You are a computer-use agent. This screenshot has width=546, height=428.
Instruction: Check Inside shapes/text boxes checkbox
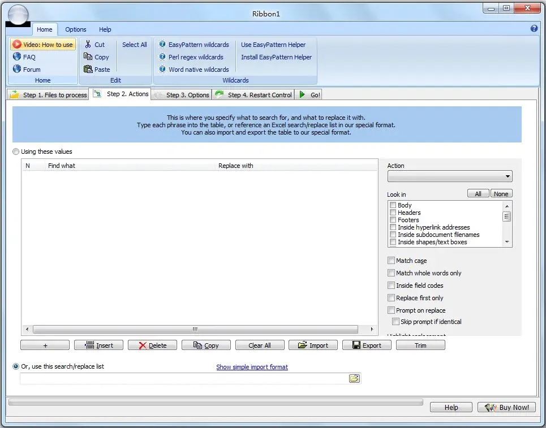393,242
